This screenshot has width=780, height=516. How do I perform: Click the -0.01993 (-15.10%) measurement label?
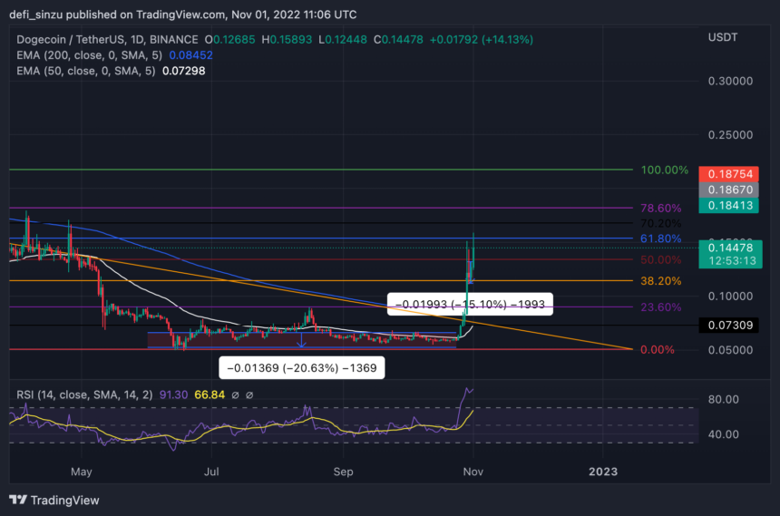469,305
